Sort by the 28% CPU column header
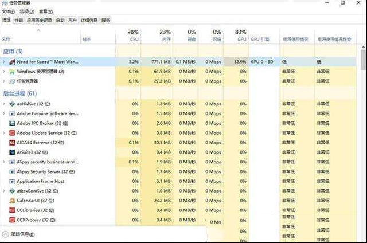The width and height of the screenshot is (367, 243). click(128, 36)
